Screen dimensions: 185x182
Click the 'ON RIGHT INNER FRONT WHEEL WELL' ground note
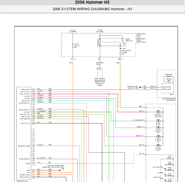(53, 167)
